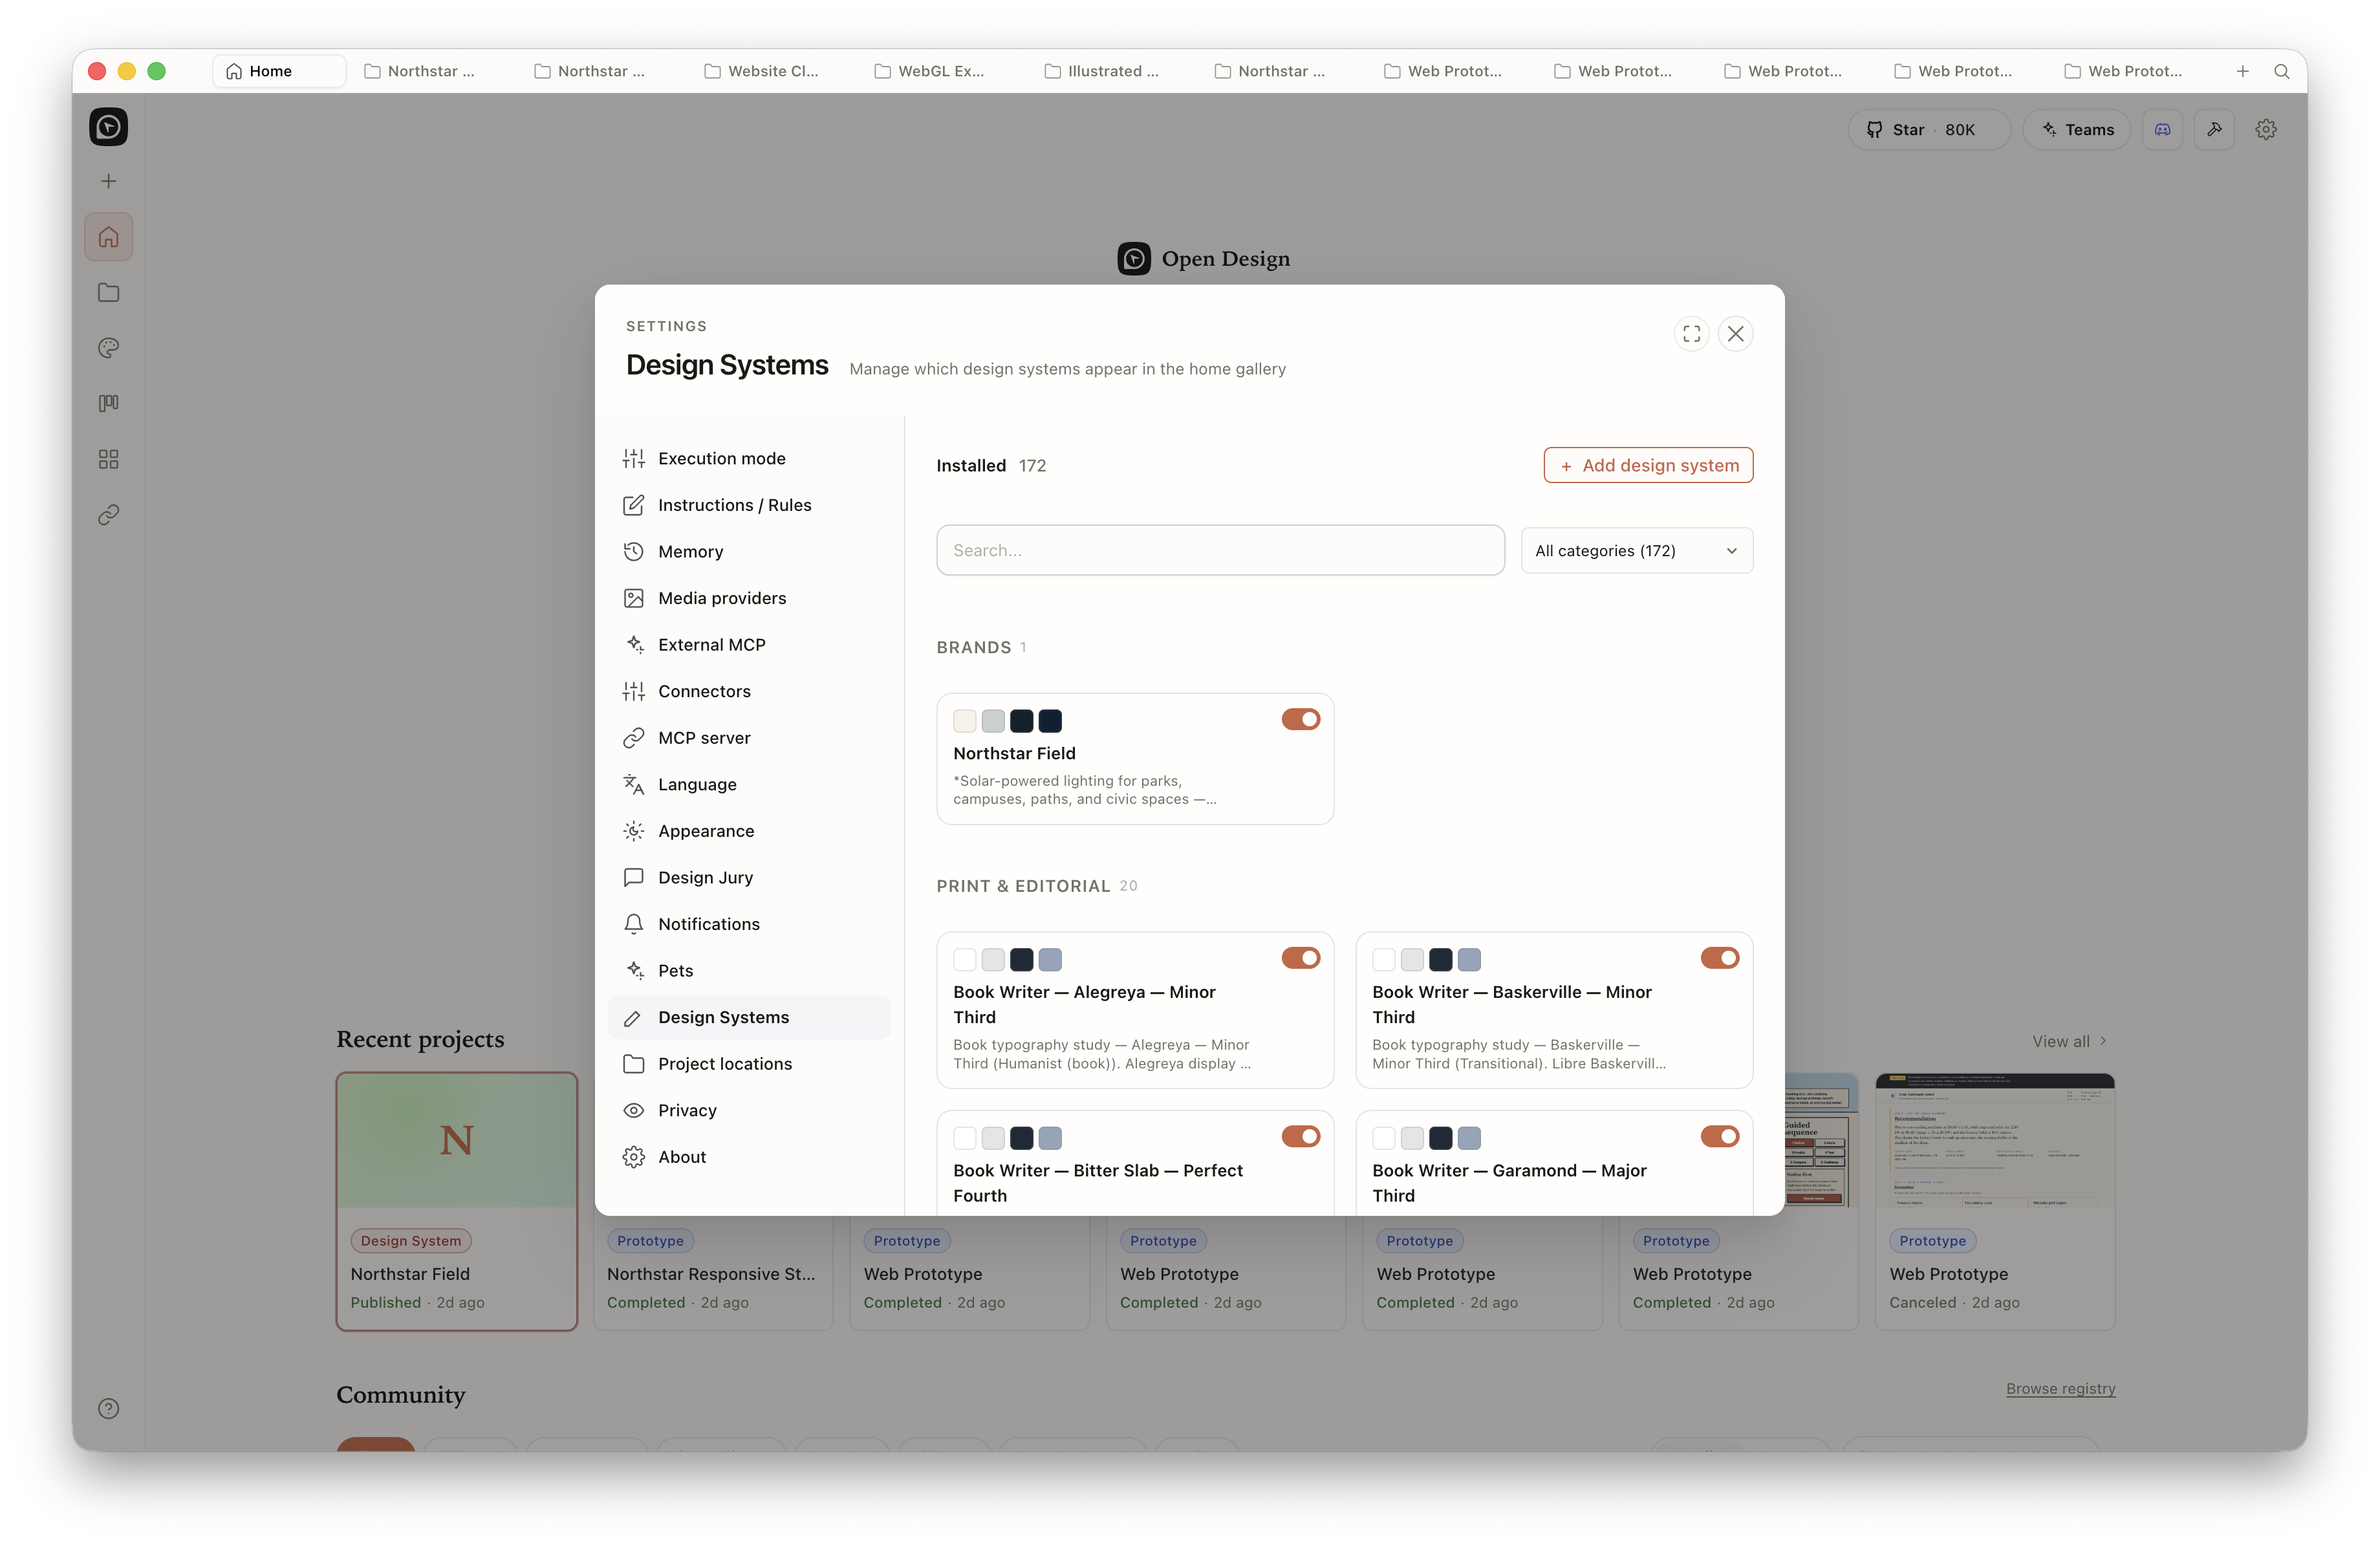Image resolution: width=2380 pixels, height=1547 pixels.
Task: Open the All categories (172) dropdown
Action: pyautogui.click(x=1636, y=550)
